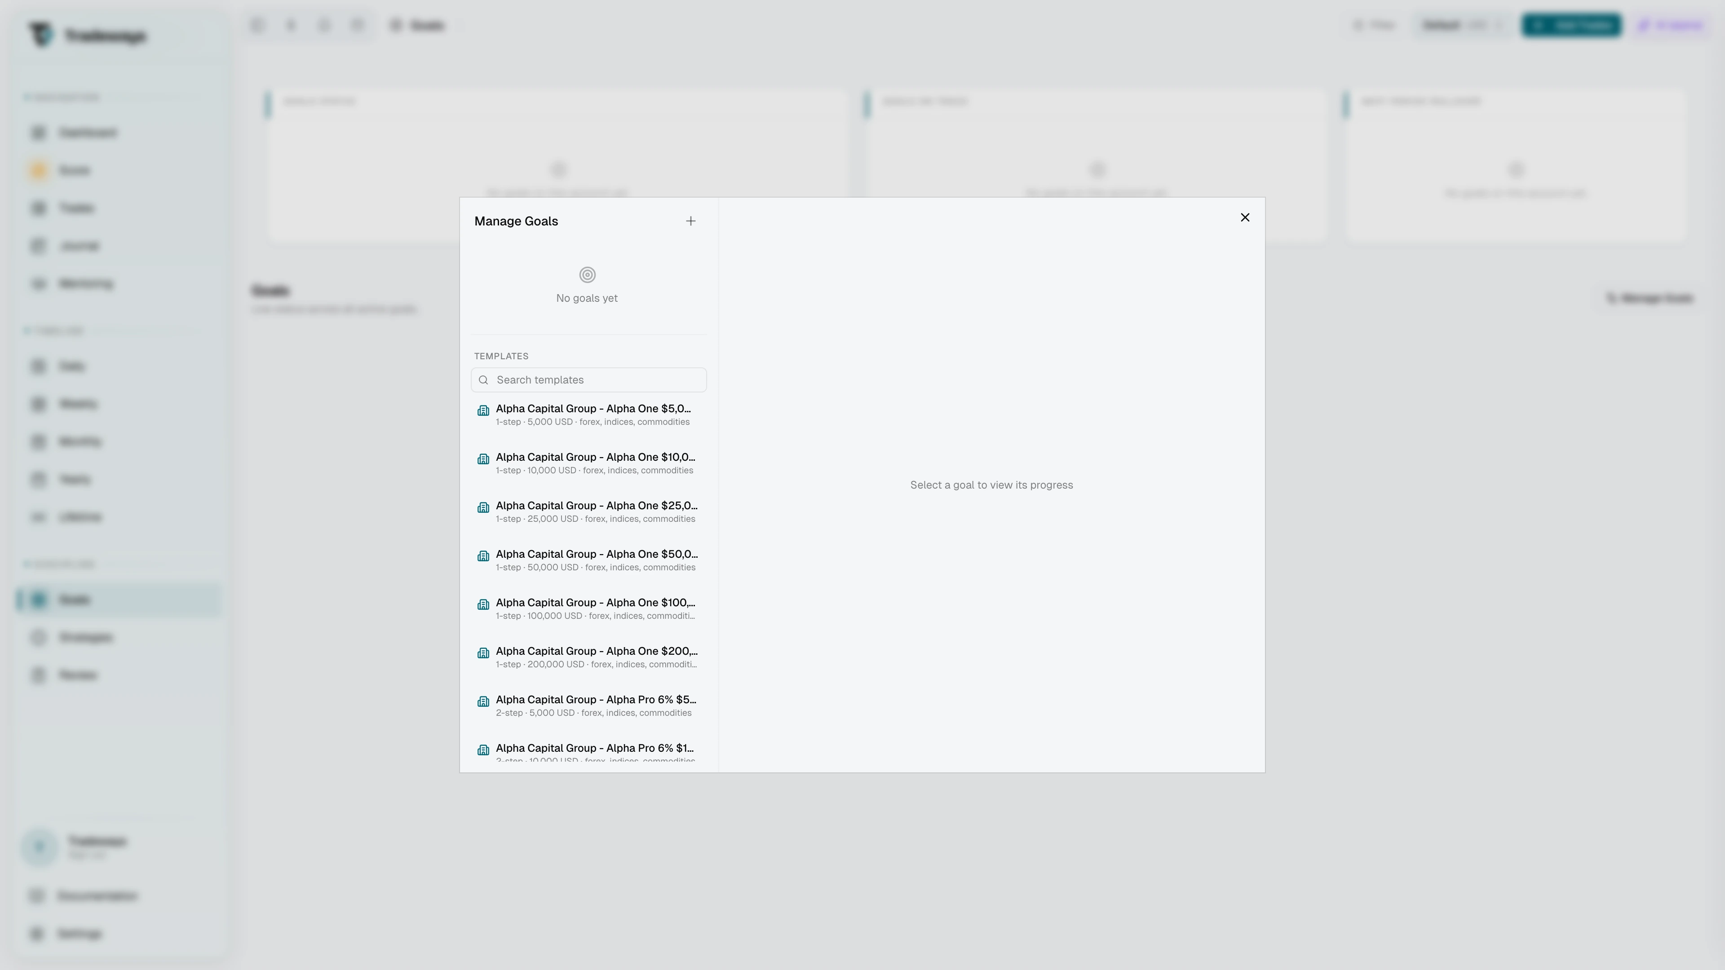1725x970 pixels.
Task: Choose the Alpha One $25,0... template
Action: (588, 512)
